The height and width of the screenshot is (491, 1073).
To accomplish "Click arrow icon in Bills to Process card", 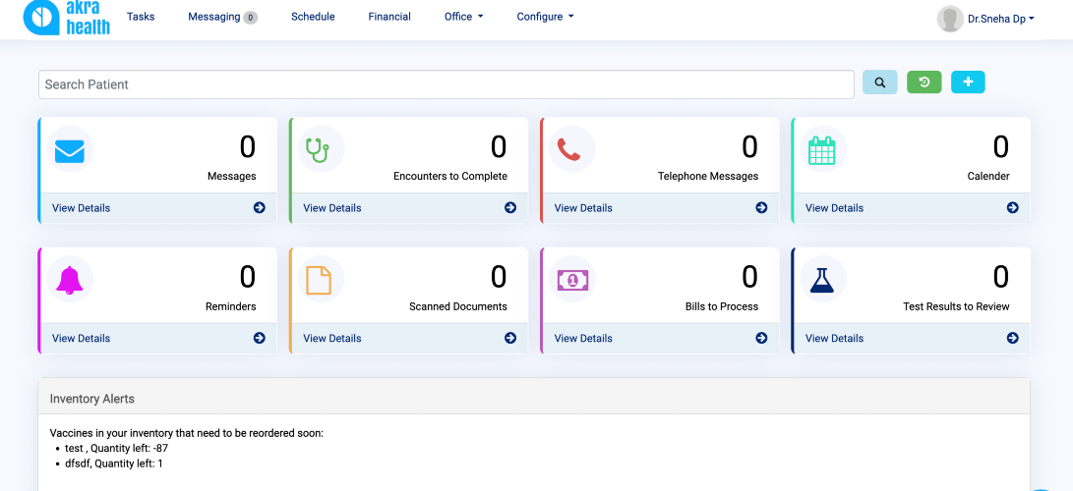I will click(761, 338).
